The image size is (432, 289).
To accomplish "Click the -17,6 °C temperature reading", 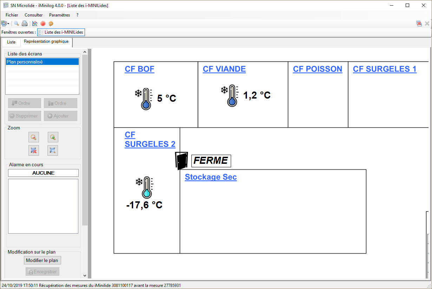I will [x=144, y=205].
